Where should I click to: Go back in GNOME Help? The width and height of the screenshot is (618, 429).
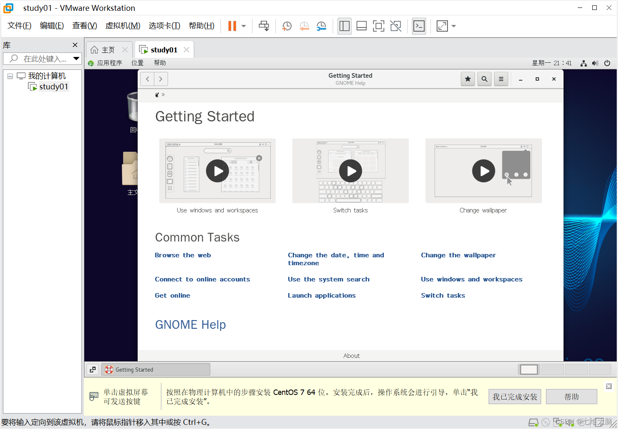(147, 79)
